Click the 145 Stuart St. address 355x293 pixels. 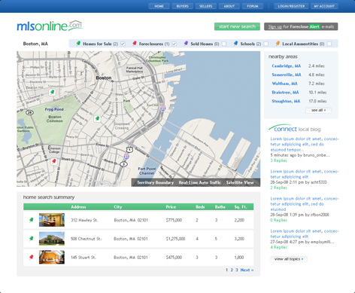click(x=83, y=258)
